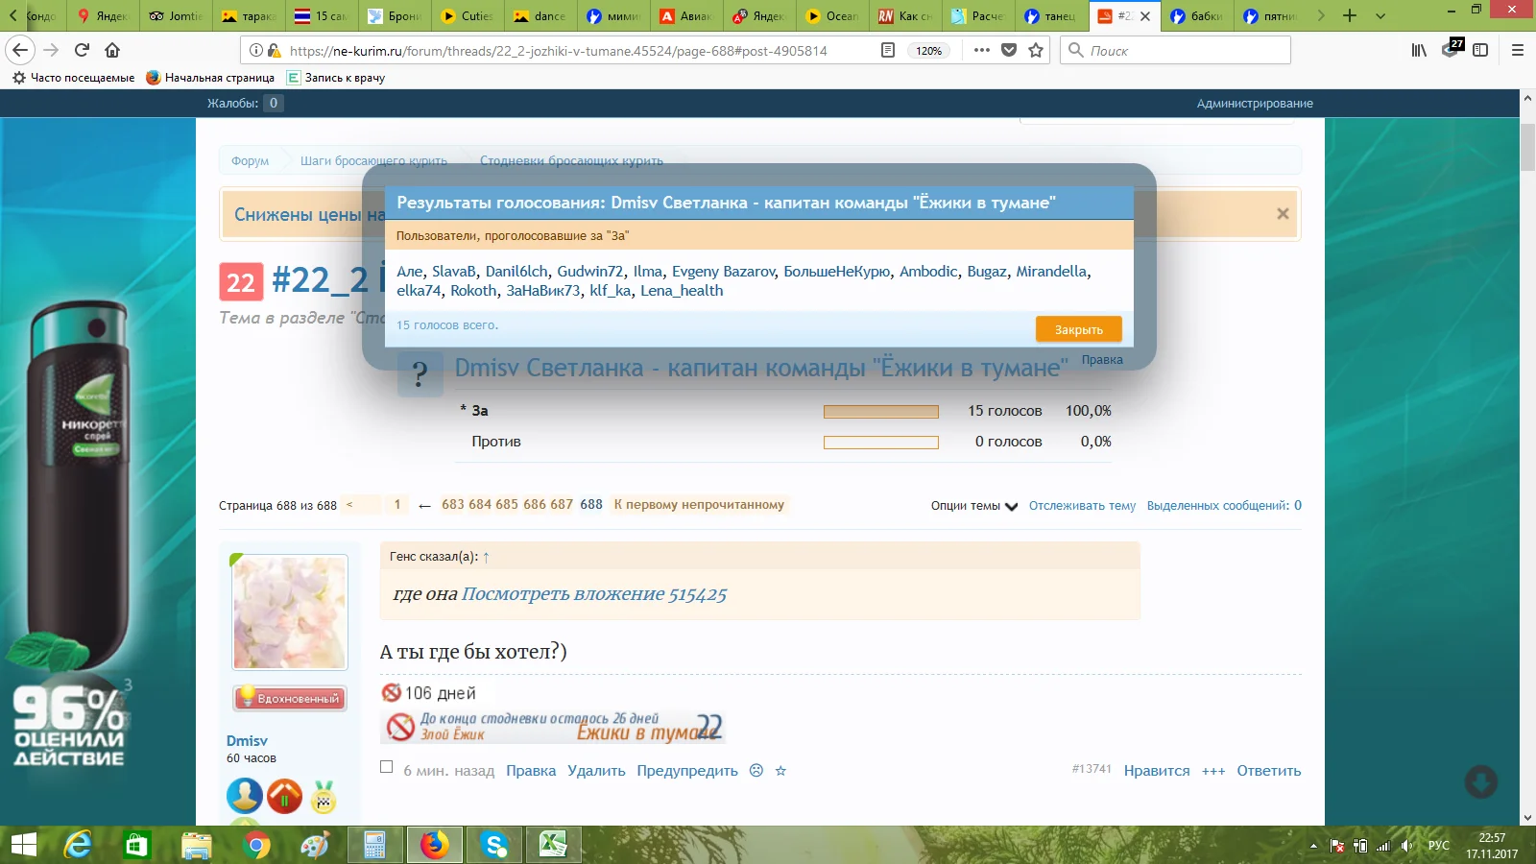Click the scroll-down arrow circle on the page
The width and height of the screenshot is (1536, 864).
(1481, 781)
